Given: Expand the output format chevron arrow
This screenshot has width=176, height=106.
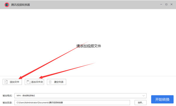Looking at the screenshot, I should coord(144,96).
